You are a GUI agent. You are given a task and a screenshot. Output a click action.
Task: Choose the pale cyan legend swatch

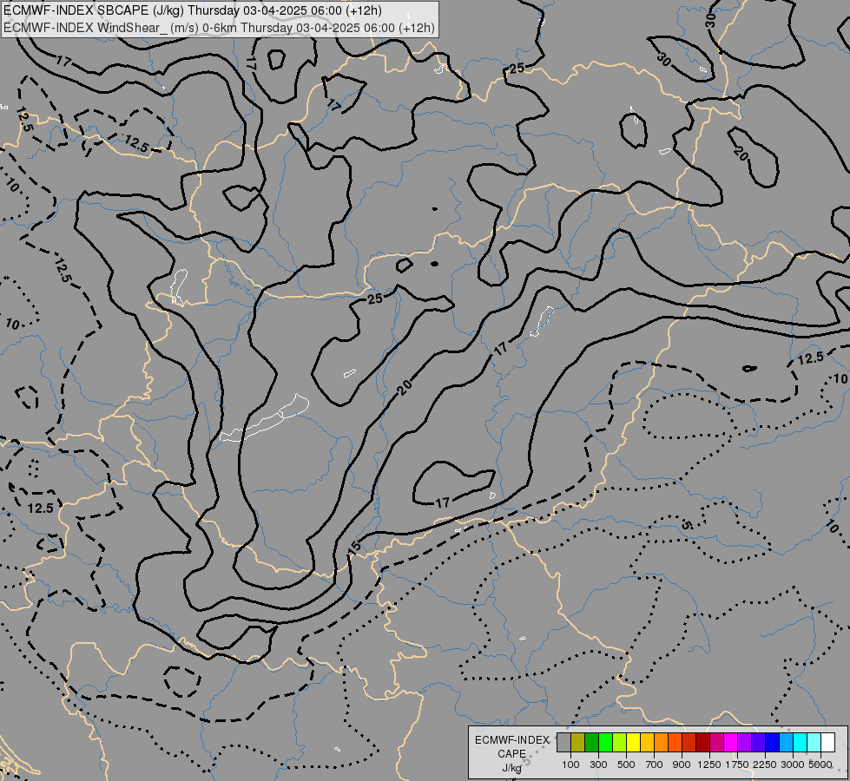814,742
